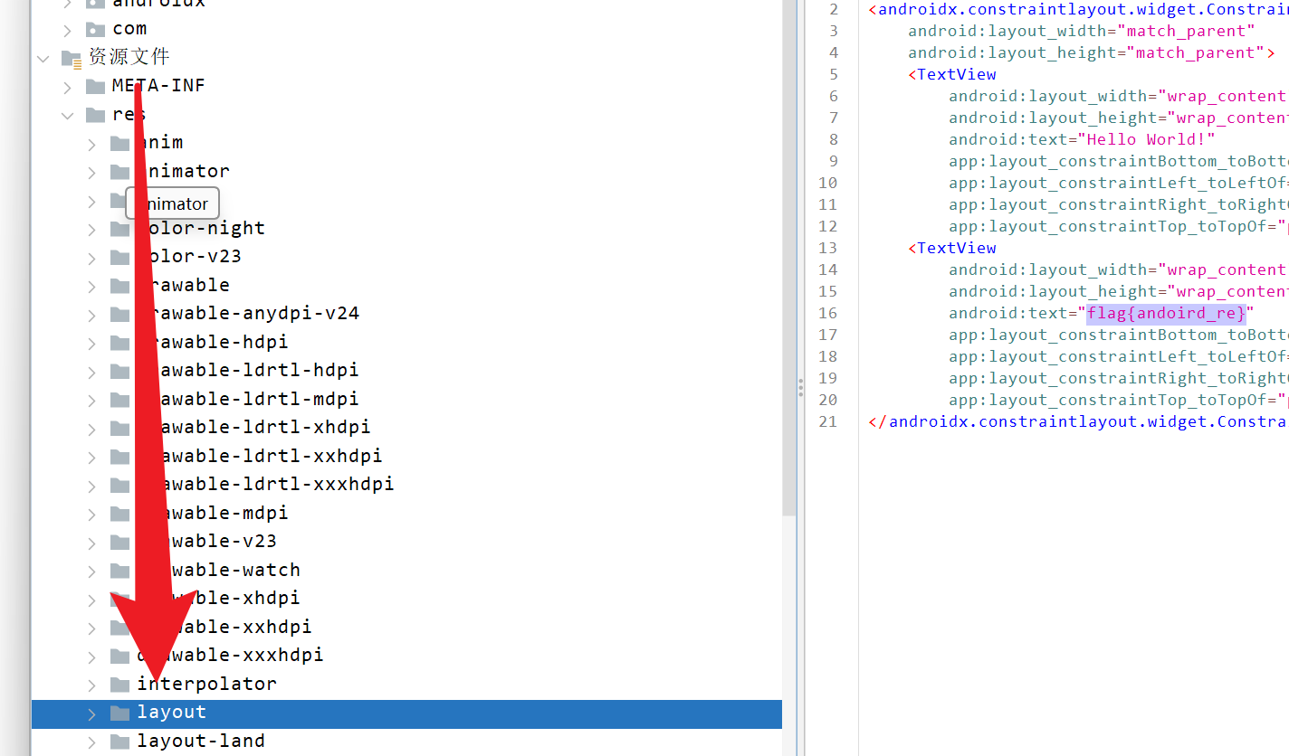Select the drawable-ldrtl-xxxhdpi folder label
The image size is (1289, 756).
point(265,485)
